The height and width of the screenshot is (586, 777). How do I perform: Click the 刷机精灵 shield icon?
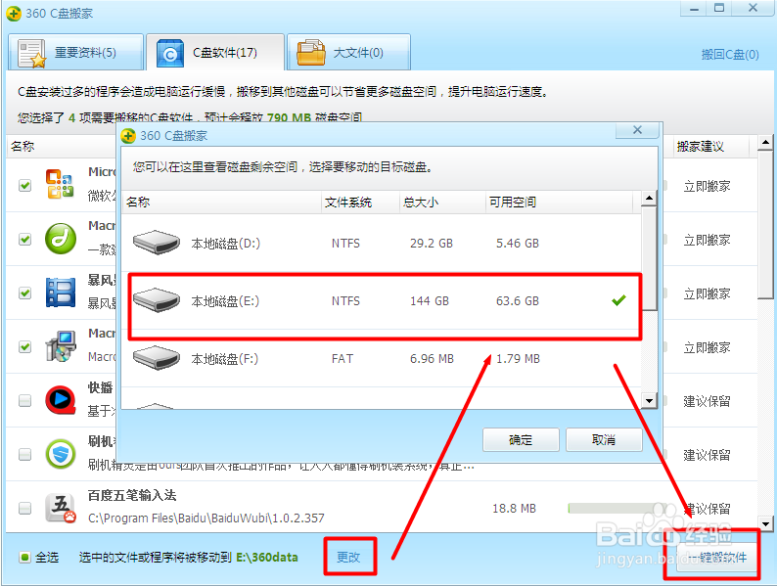61,454
